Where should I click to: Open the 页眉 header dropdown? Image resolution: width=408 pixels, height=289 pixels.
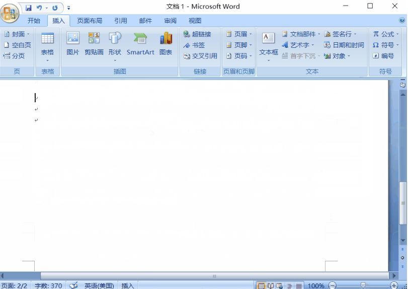pos(239,34)
